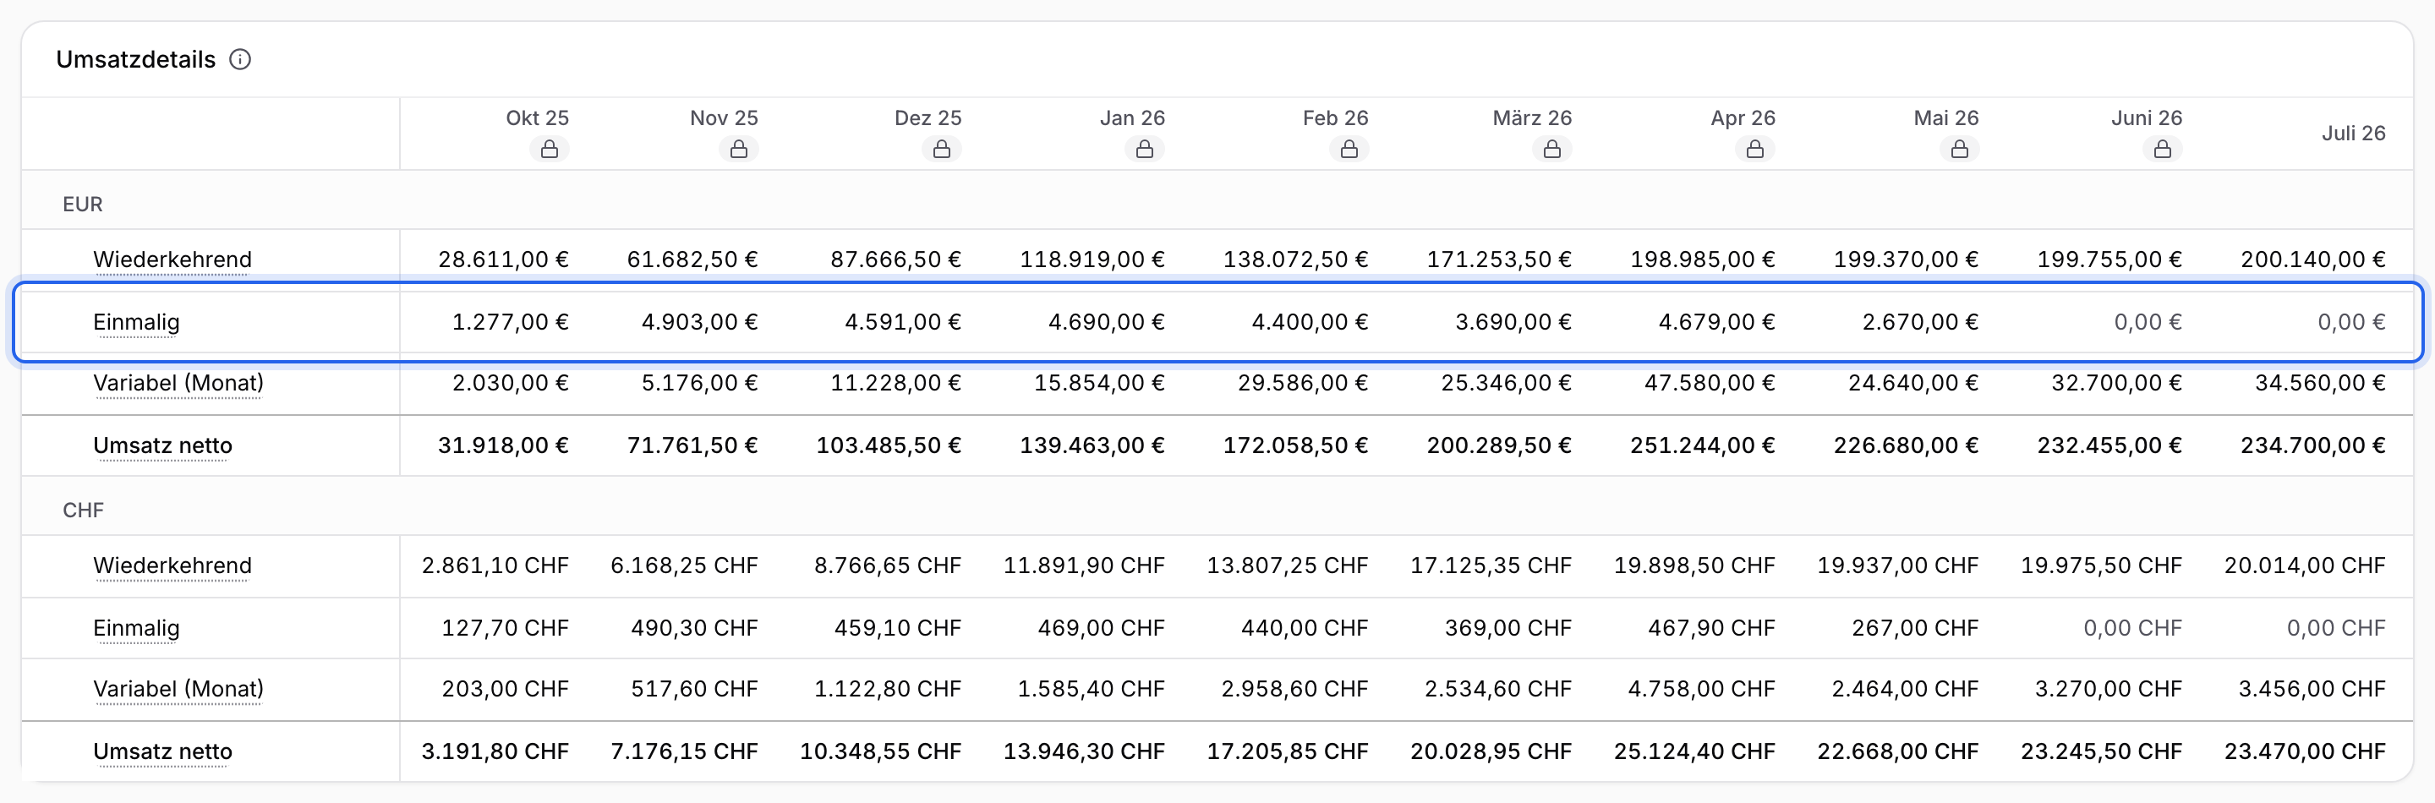Image resolution: width=2435 pixels, height=803 pixels.
Task: Select the 199.755,00 € cell
Action: point(2109,259)
